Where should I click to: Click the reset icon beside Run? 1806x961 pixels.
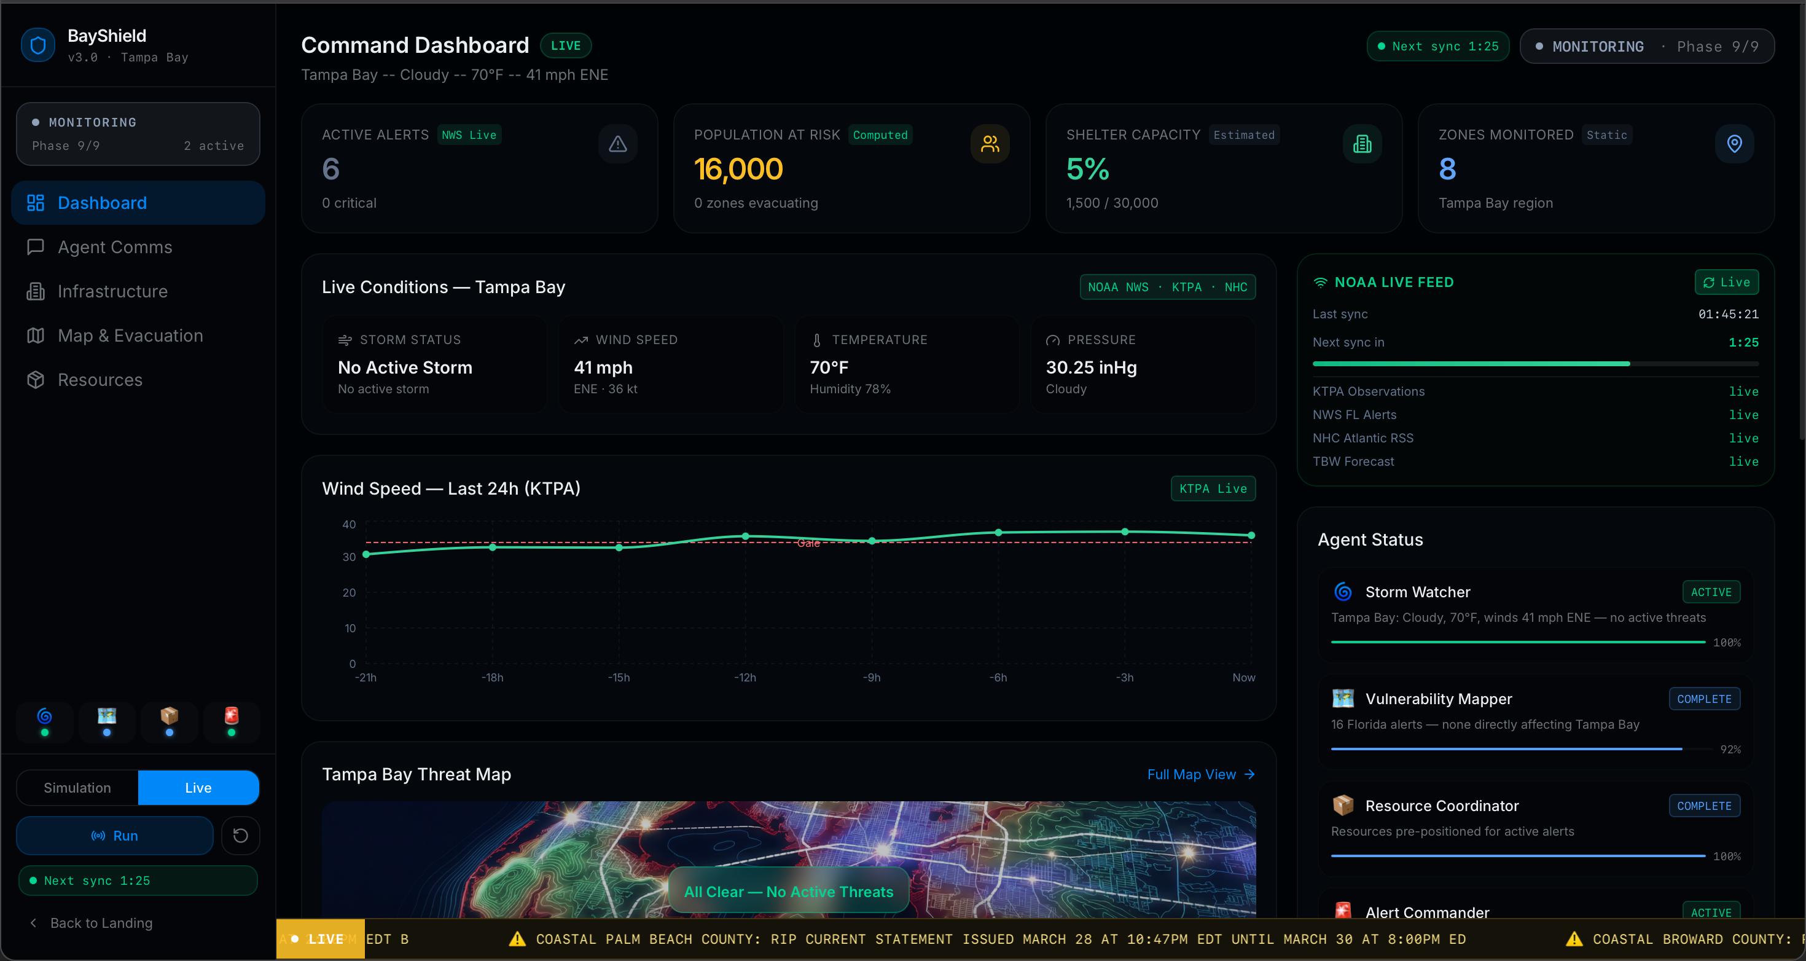(240, 836)
